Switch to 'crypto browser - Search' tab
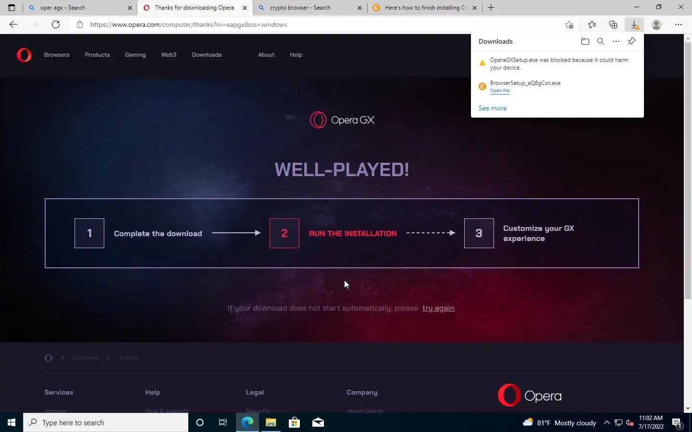Image resolution: width=692 pixels, height=432 pixels. 310,8
